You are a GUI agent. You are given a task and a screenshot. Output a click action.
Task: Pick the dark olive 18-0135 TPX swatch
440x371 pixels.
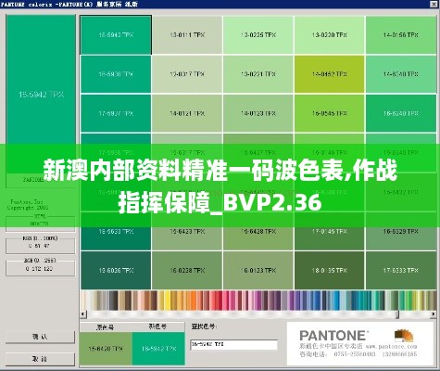330,271
